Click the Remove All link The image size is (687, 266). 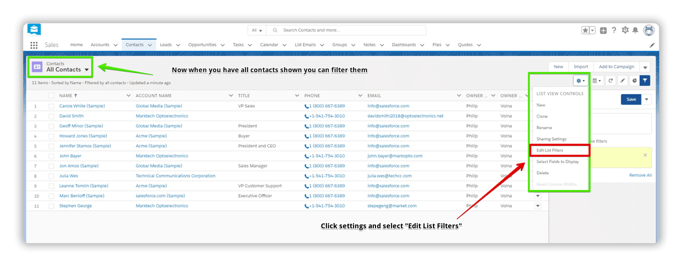click(x=640, y=175)
